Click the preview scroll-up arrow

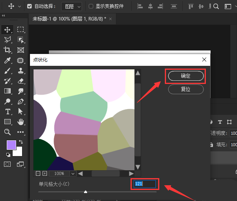(x=138, y=73)
